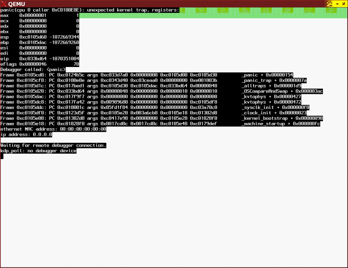Screen dimensions: 348x268
Task: Click the panic unexpected kernel trap line
Action: 89,10
